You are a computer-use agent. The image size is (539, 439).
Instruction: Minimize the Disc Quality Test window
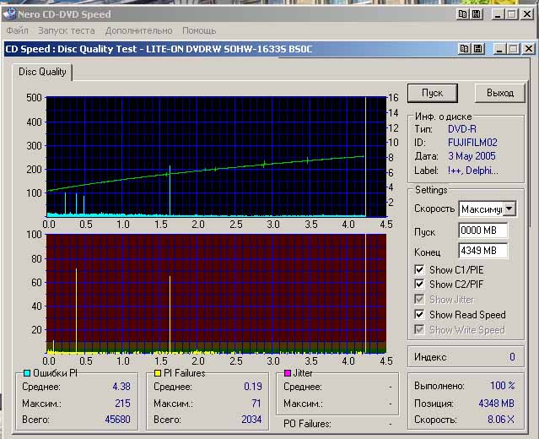click(498, 49)
